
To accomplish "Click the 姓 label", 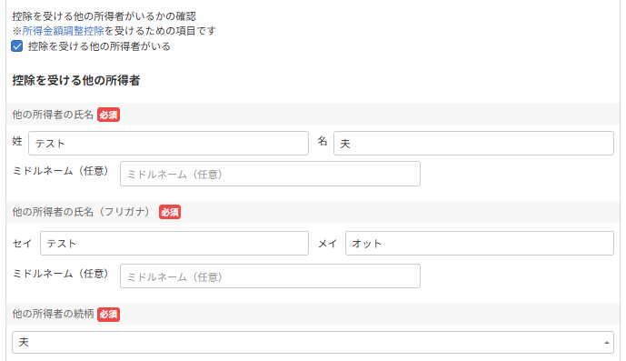I will click(x=17, y=141).
